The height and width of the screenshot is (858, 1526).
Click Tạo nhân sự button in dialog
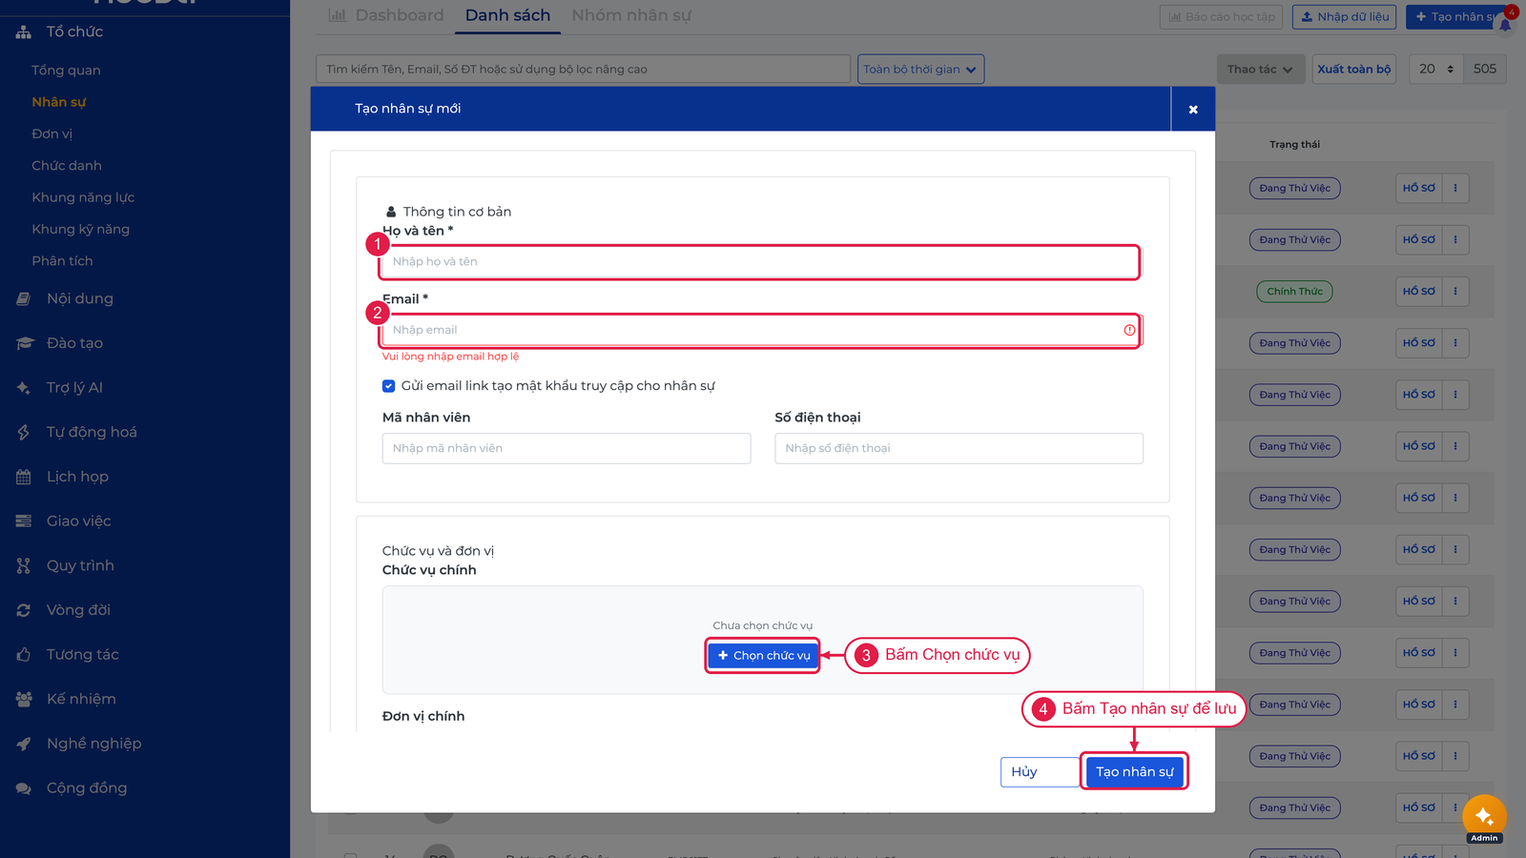pyautogui.click(x=1134, y=772)
